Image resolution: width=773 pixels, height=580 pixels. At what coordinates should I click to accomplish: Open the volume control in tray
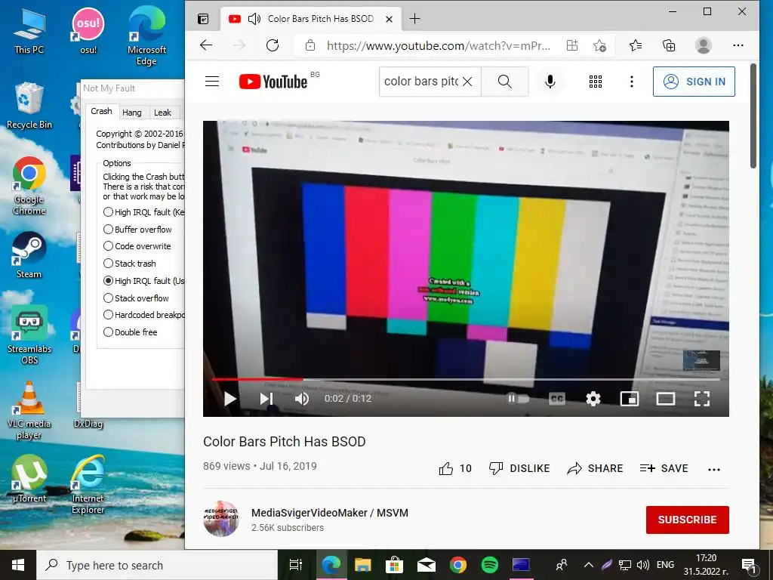pos(643,565)
